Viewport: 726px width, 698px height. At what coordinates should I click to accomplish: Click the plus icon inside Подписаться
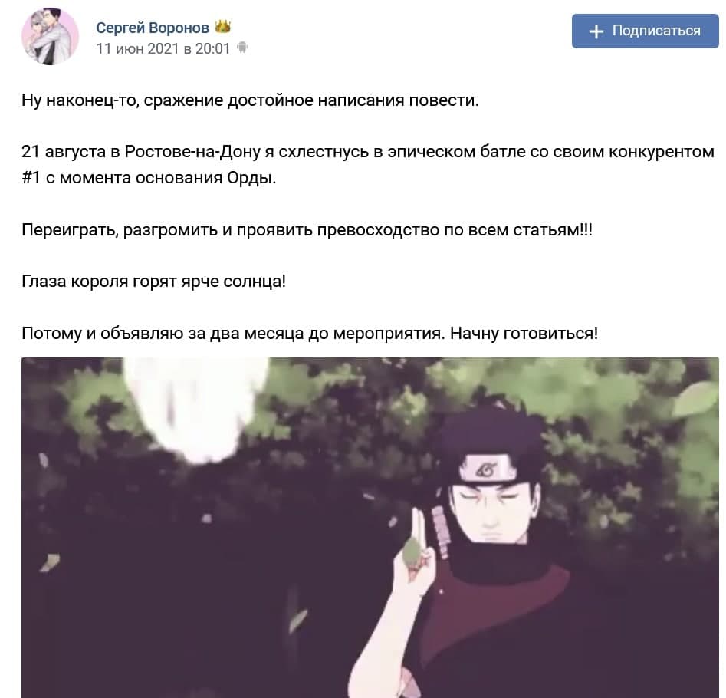[x=596, y=31]
